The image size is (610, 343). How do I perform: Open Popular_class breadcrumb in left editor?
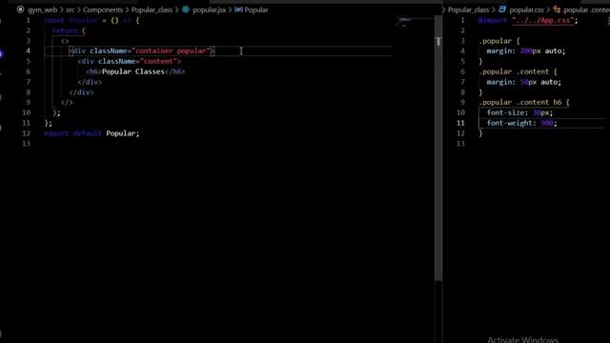pos(152,10)
